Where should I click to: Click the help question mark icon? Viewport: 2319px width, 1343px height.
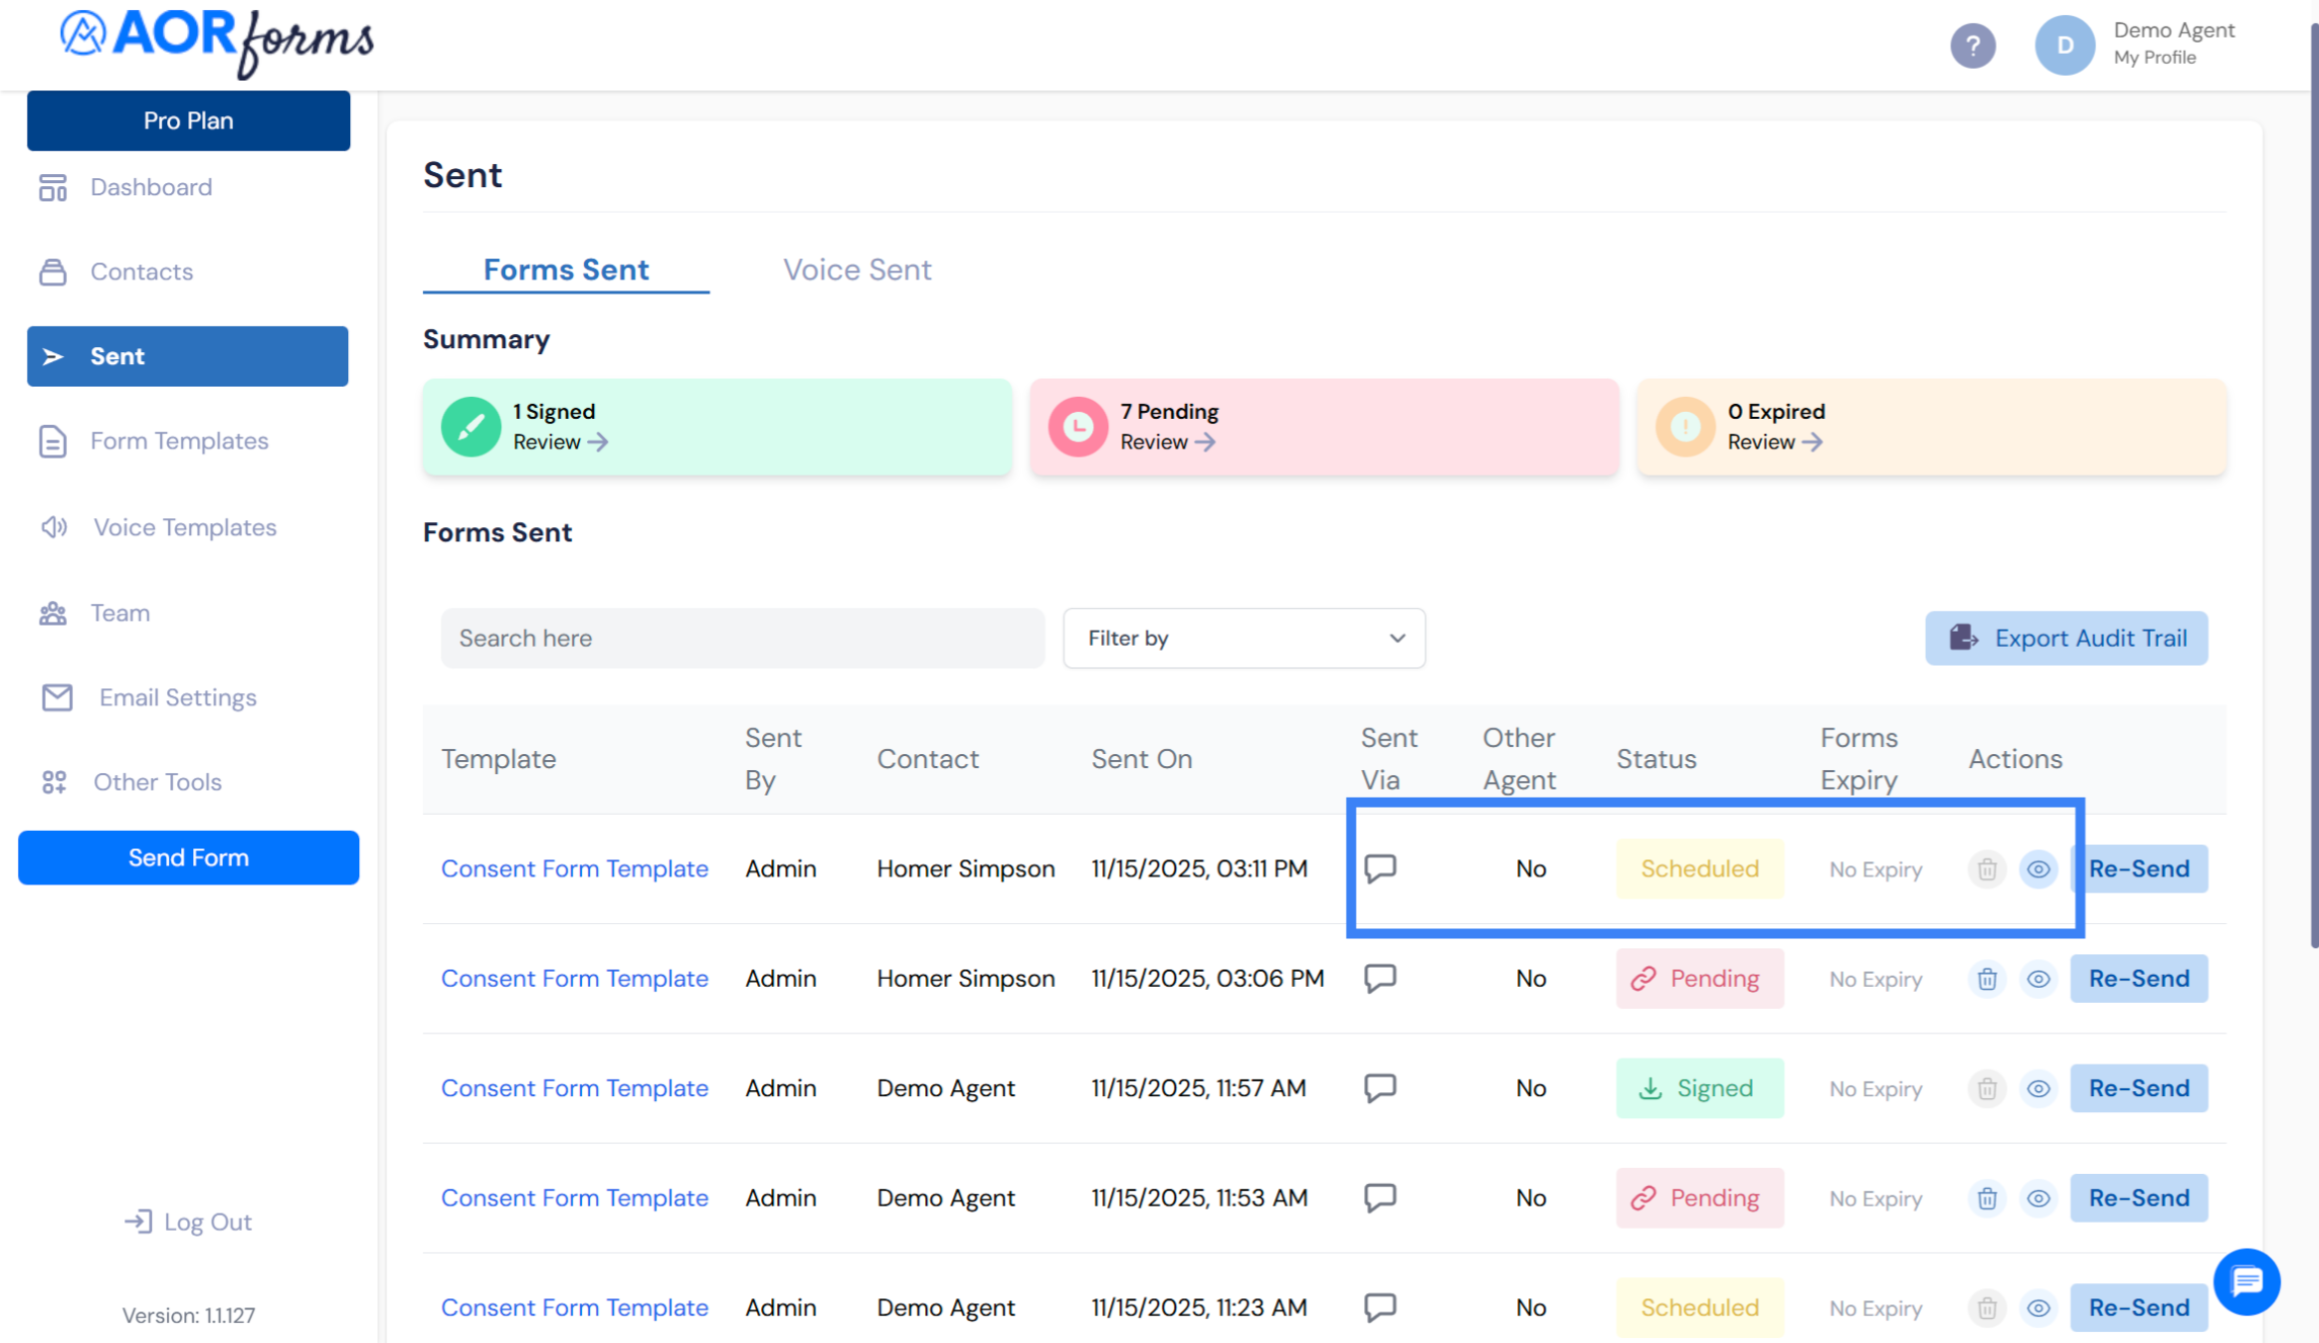1972,46
